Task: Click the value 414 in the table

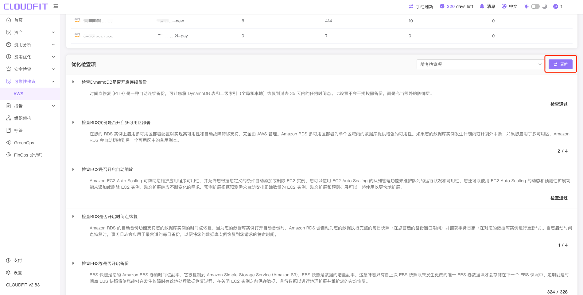Action: (x=328, y=21)
